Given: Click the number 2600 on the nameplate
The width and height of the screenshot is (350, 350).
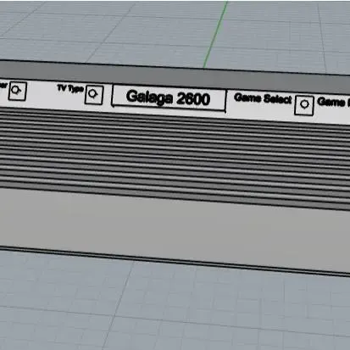Looking at the screenshot, I should [x=194, y=99].
